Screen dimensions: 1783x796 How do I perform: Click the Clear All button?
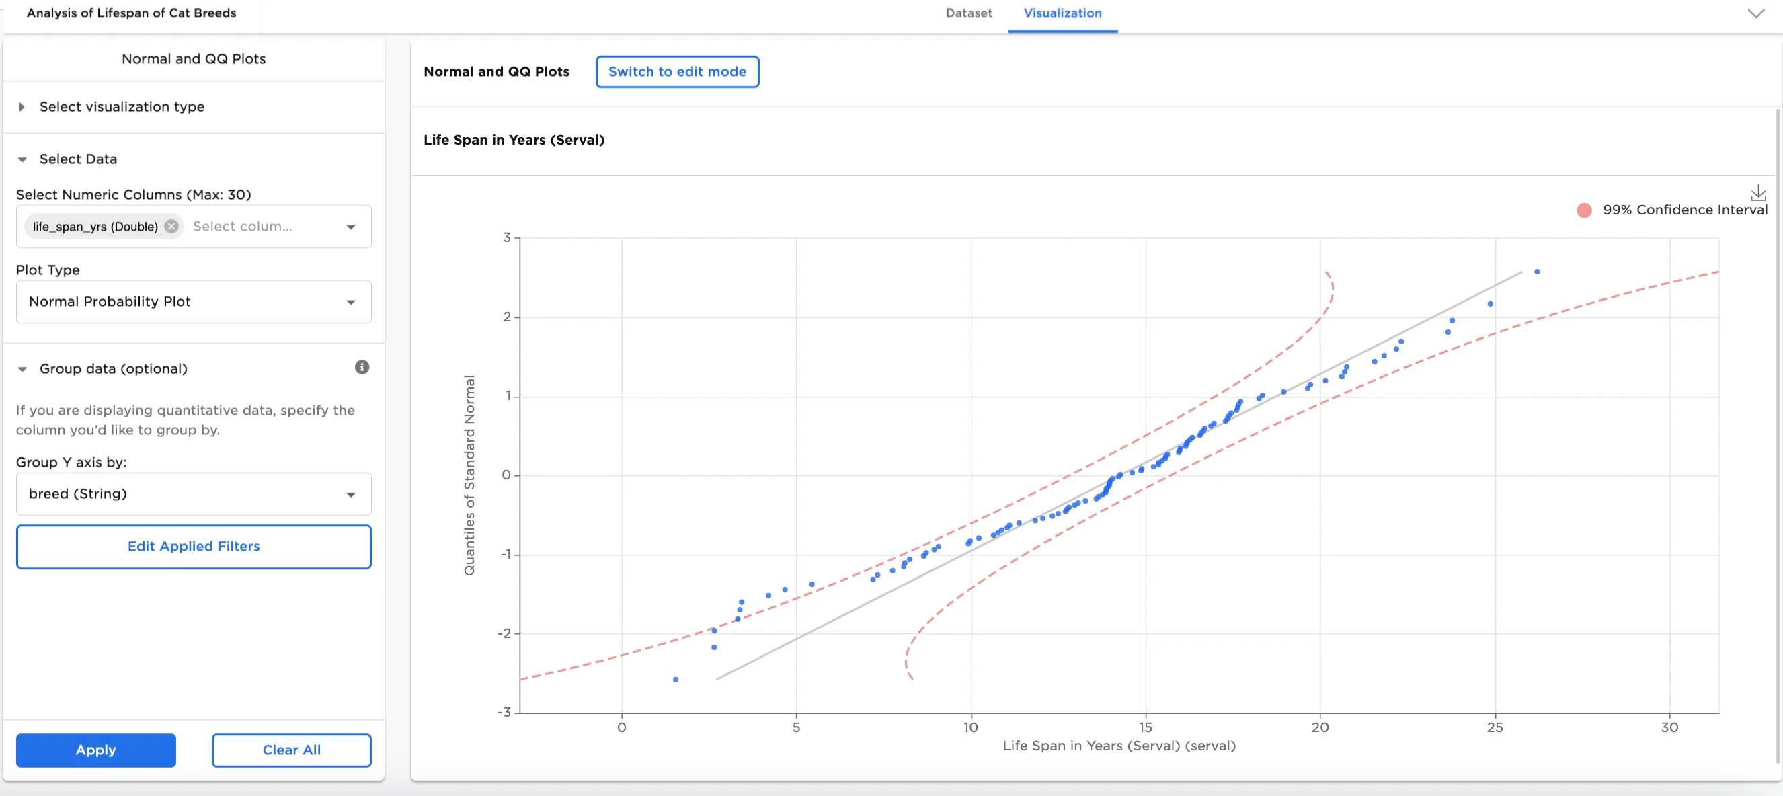click(x=291, y=750)
